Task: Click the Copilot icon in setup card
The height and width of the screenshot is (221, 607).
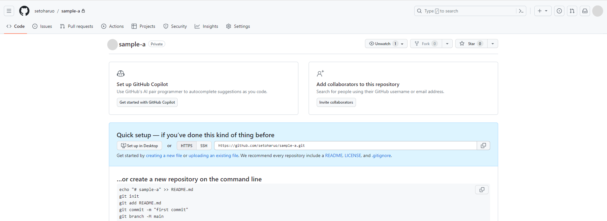Action: [x=121, y=74]
